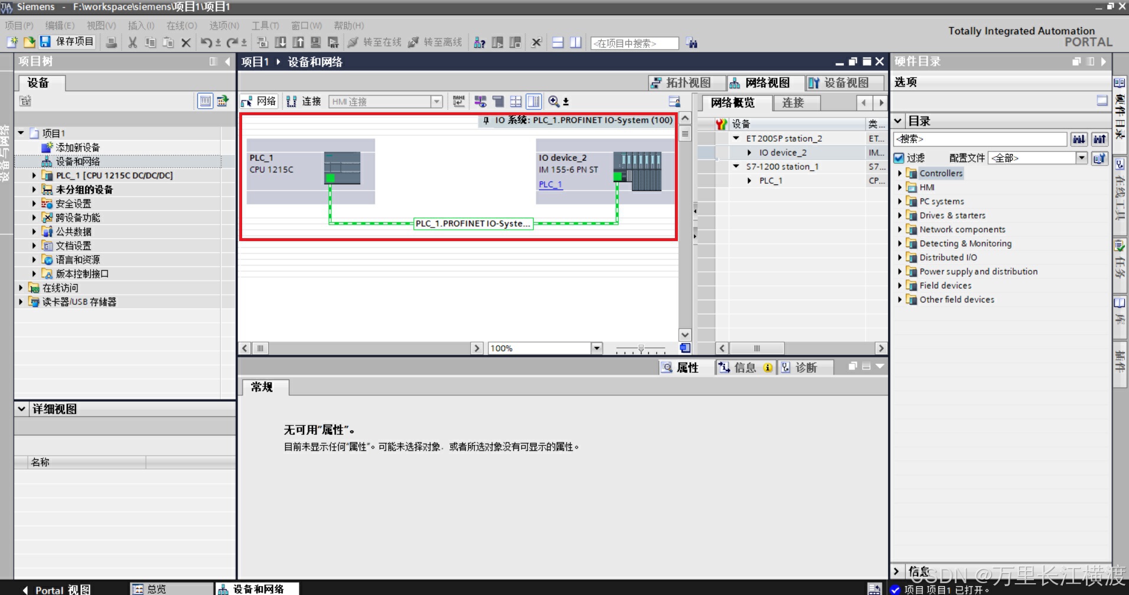
Task: Click the print icon in toolbar
Action: point(111,43)
